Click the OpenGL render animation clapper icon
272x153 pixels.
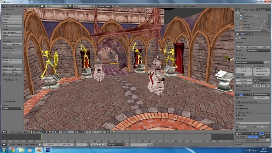point(116,132)
